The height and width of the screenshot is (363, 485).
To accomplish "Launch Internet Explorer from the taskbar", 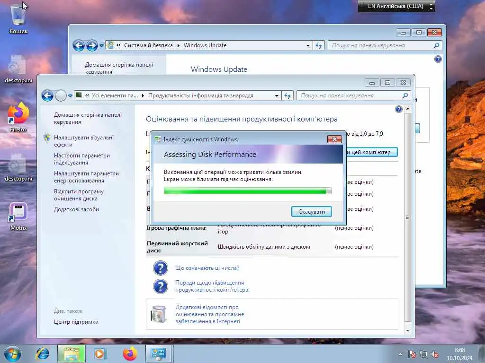I will coord(42,354).
